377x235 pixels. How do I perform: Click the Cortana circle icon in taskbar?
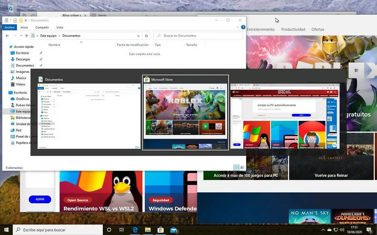pyautogui.click(x=109, y=230)
